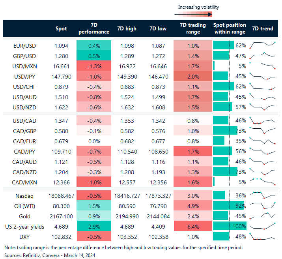The height and width of the screenshot is (259, 282).
Task: Select the 7D performance column header
Action: pyautogui.click(x=94, y=28)
